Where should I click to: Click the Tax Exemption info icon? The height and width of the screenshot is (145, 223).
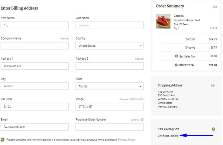[213, 129]
